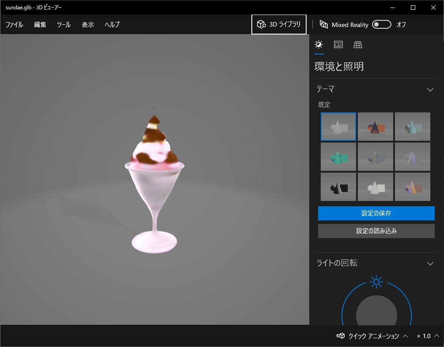Screen dimensions: 444x347
Task: Open the ファイル menu
Action: (x=15, y=25)
